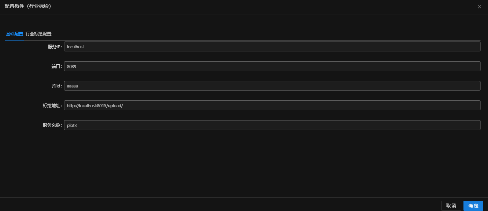
Task: Click the 端口: label text
Action: click(57, 67)
